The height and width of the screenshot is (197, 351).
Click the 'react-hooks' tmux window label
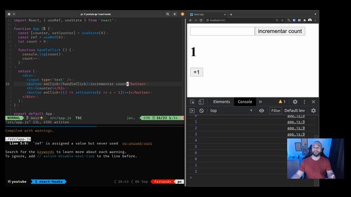tap(49, 182)
